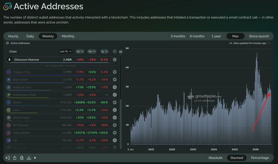The width and height of the screenshot is (278, 164).
Task: Enable Arbitrum One in the chart
Action: [115, 87]
